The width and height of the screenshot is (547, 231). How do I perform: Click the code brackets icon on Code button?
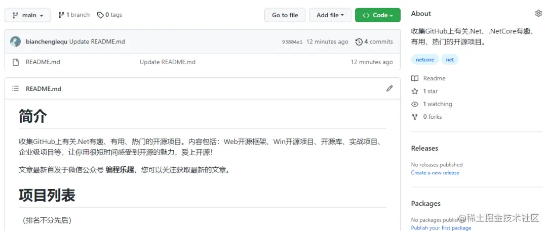(366, 15)
